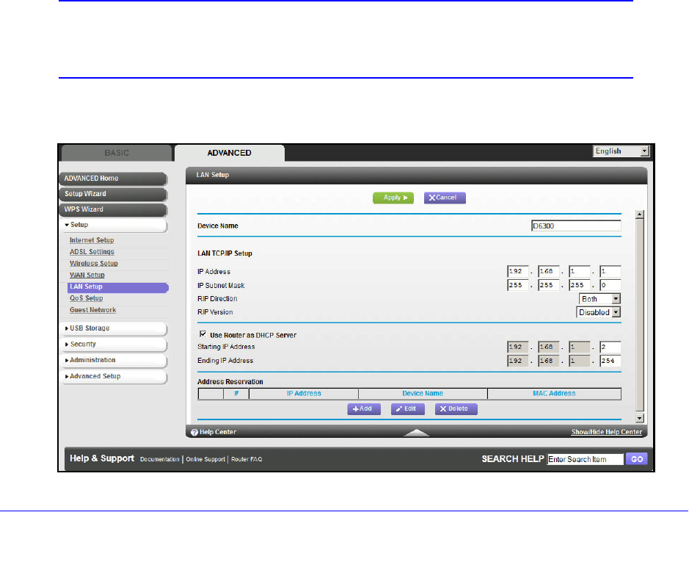Open Guest Network settings
Image resolution: width=689 pixels, height=562 pixels.
[x=92, y=310]
